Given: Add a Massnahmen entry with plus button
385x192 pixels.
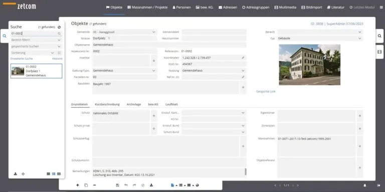Looking at the screenshot, I should pyautogui.click(x=360, y=146).
